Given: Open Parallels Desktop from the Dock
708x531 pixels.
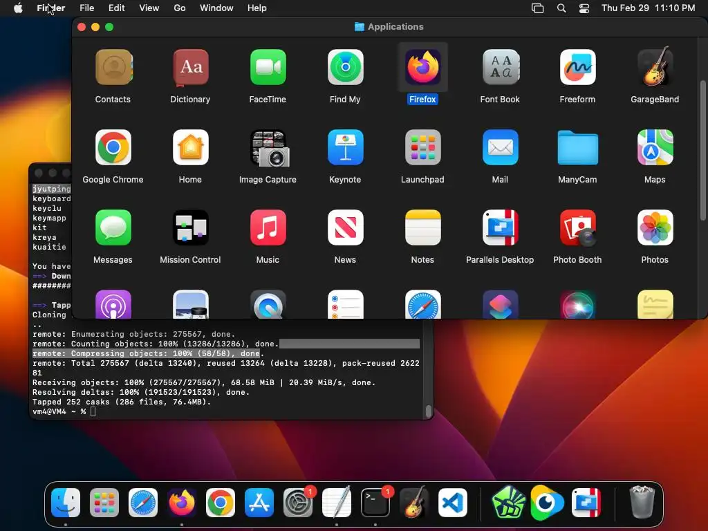Looking at the screenshot, I should [x=586, y=503].
